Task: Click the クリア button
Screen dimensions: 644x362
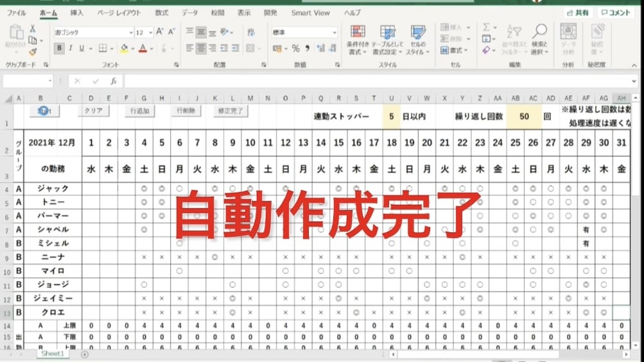Action: point(94,111)
